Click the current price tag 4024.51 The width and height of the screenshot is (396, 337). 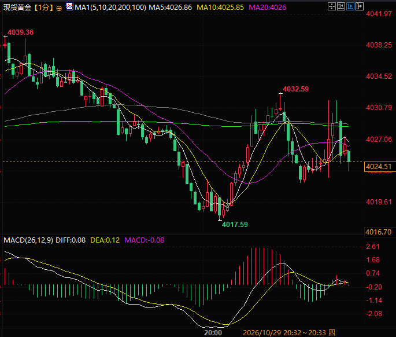click(379, 167)
